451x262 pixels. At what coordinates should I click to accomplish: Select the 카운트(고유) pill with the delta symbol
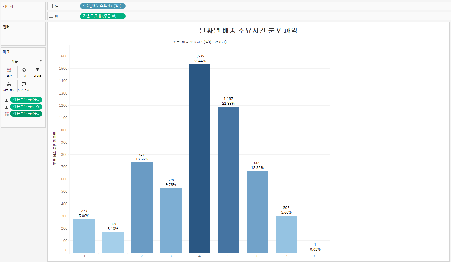[x=26, y=106]
